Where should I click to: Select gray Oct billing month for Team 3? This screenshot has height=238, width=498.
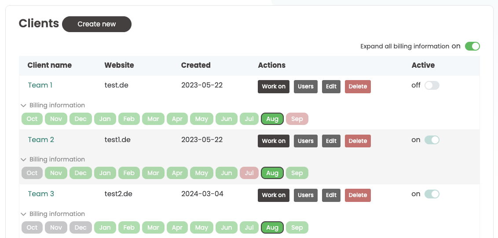point(32,227)
